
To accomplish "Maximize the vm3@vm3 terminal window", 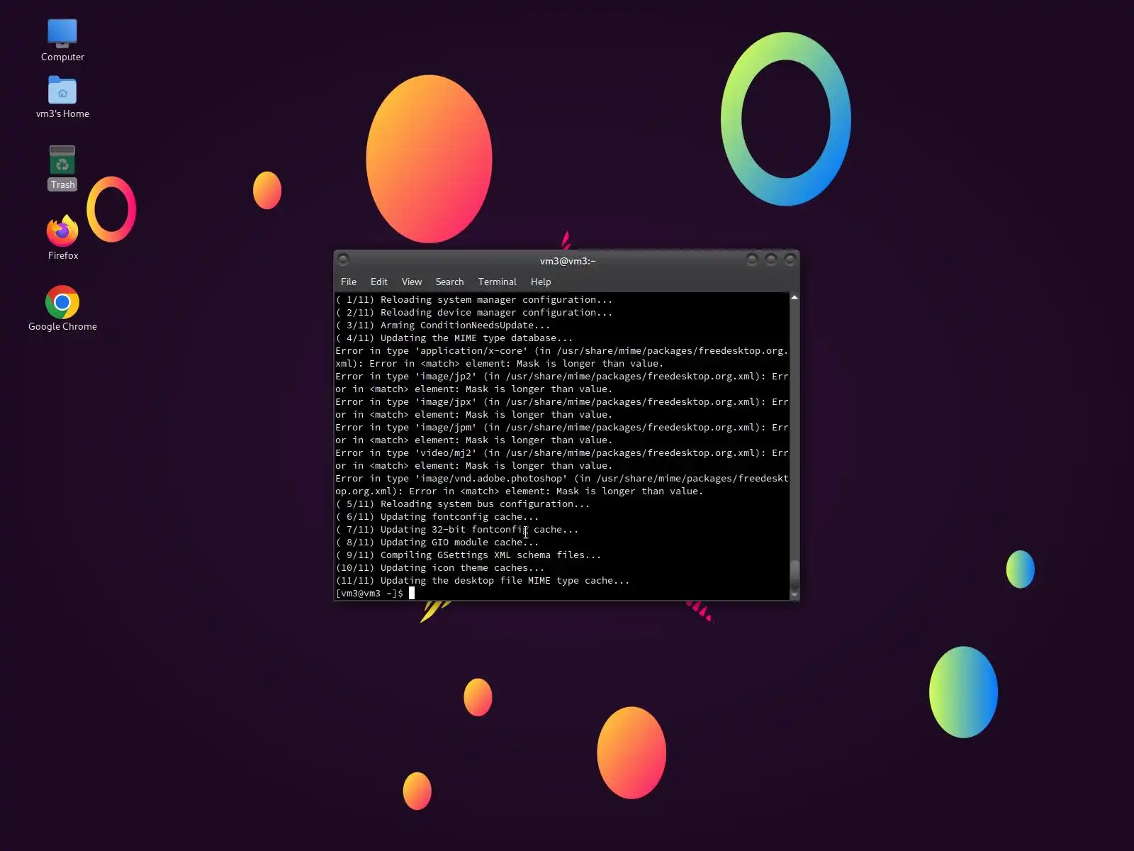I will (x=771, y=260).
